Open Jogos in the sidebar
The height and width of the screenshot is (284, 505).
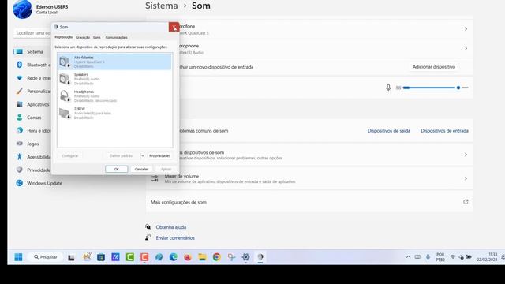tap(32, 144)
